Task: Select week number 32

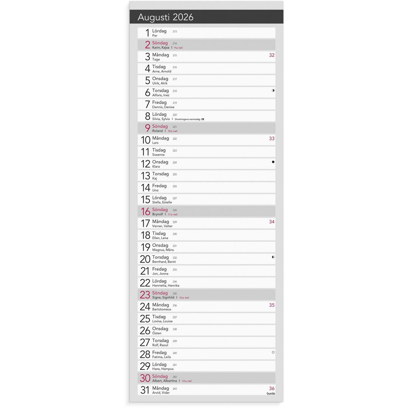Action: pyautogui.click(x=272, y=55)
